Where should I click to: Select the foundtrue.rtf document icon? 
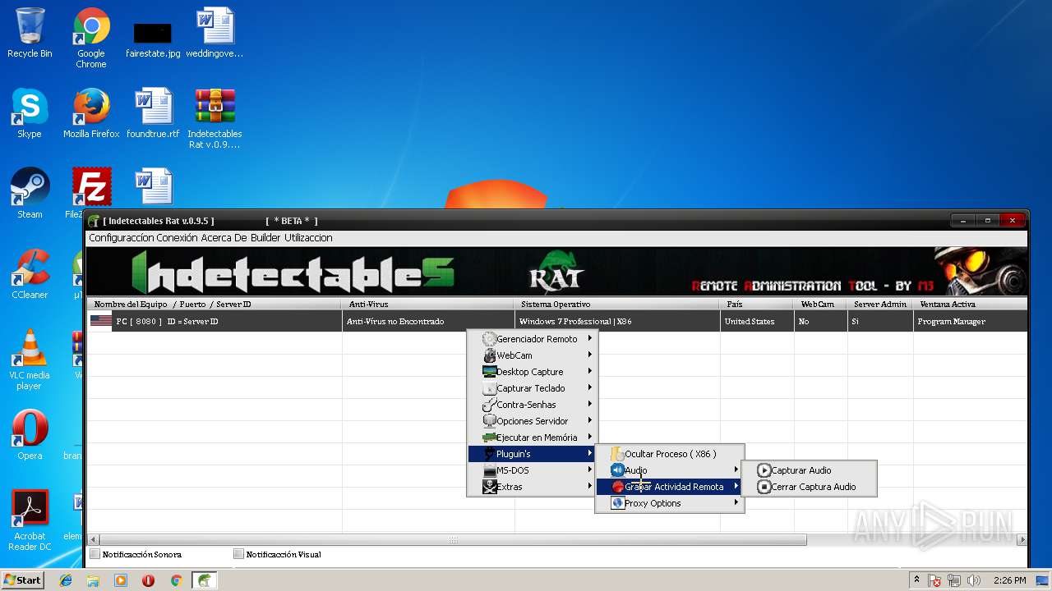(153, 113)
